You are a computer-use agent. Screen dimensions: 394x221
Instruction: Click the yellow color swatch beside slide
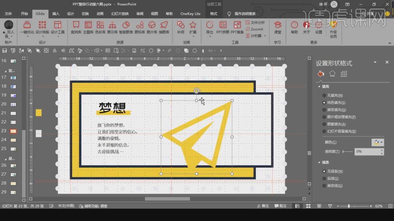[39, 113]
